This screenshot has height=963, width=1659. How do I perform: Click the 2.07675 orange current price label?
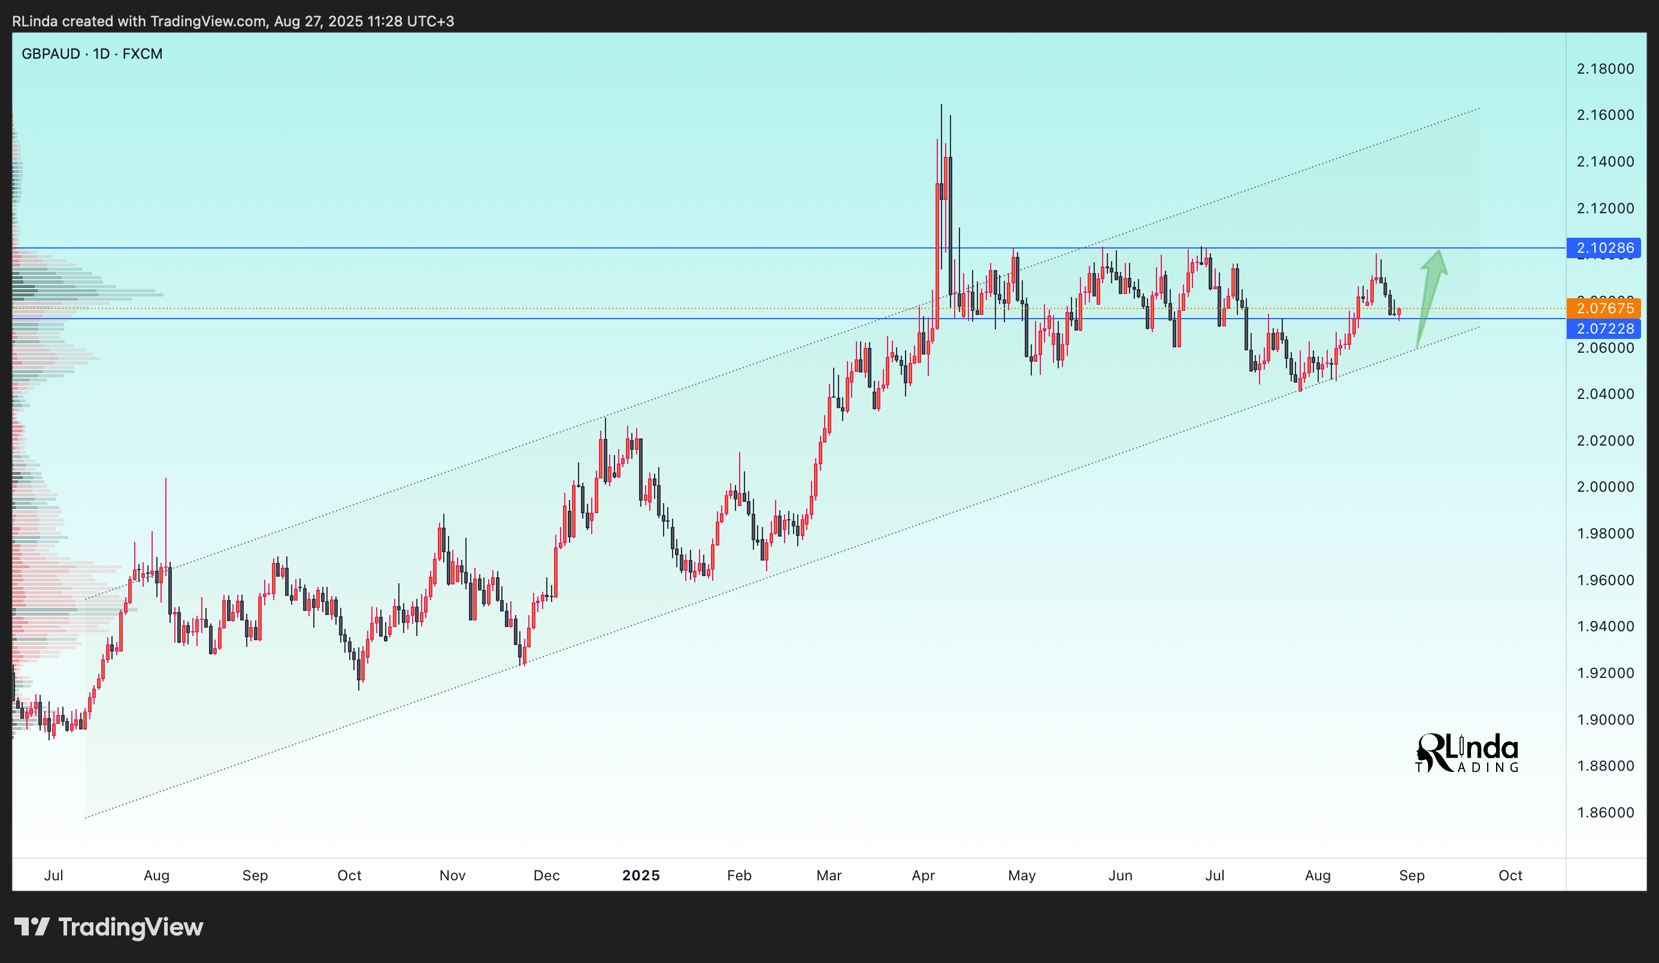(x=1604, y=308)
